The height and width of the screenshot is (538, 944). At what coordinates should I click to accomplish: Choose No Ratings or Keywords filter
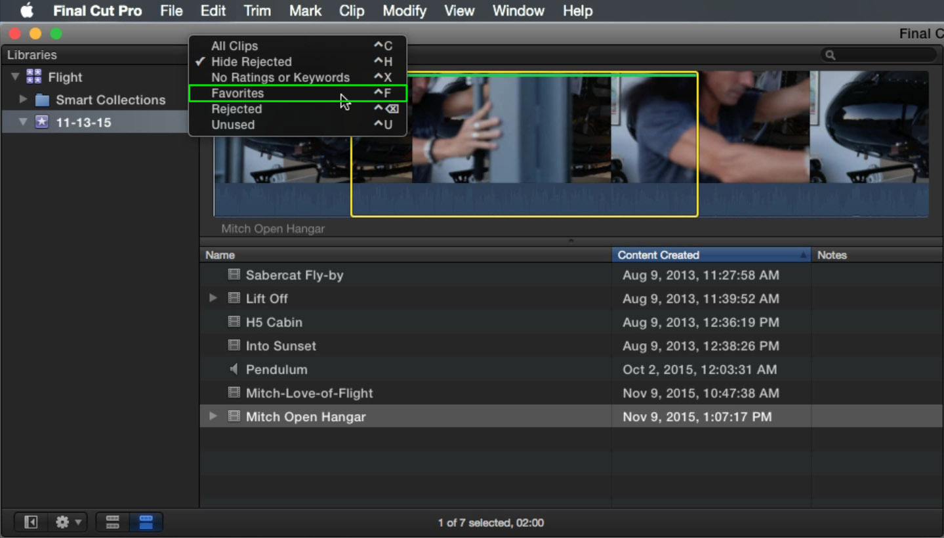pyautogui.click(x=298, y=77)
